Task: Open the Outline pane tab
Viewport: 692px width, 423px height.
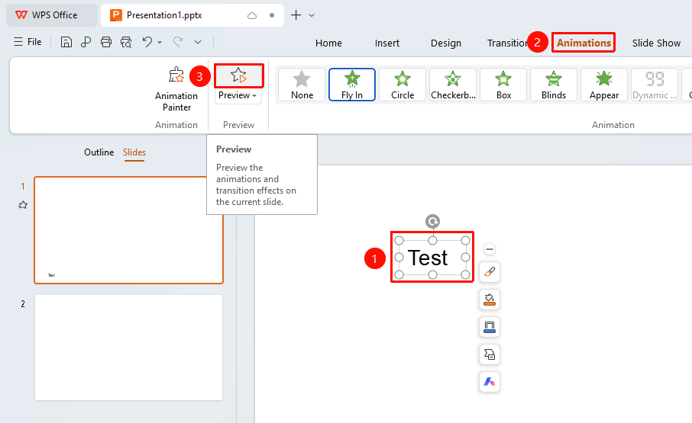Action: [x=99, y=152]
